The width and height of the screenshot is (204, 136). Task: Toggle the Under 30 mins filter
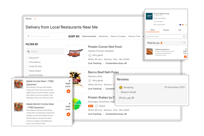coord(27,66)
